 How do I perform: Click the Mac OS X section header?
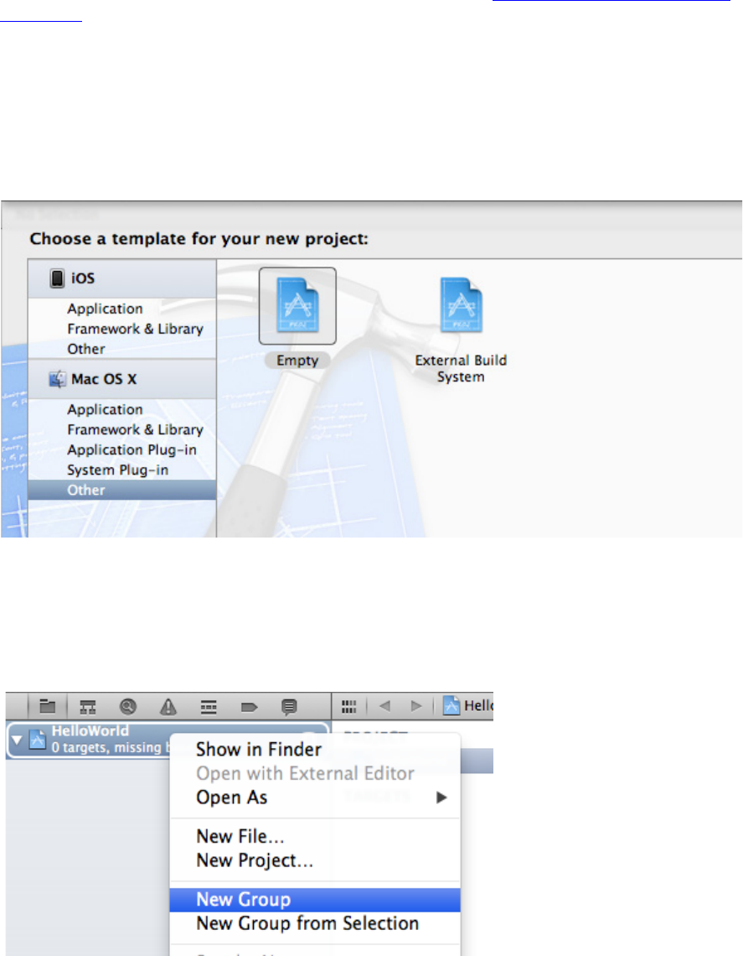tap(121, 379)
